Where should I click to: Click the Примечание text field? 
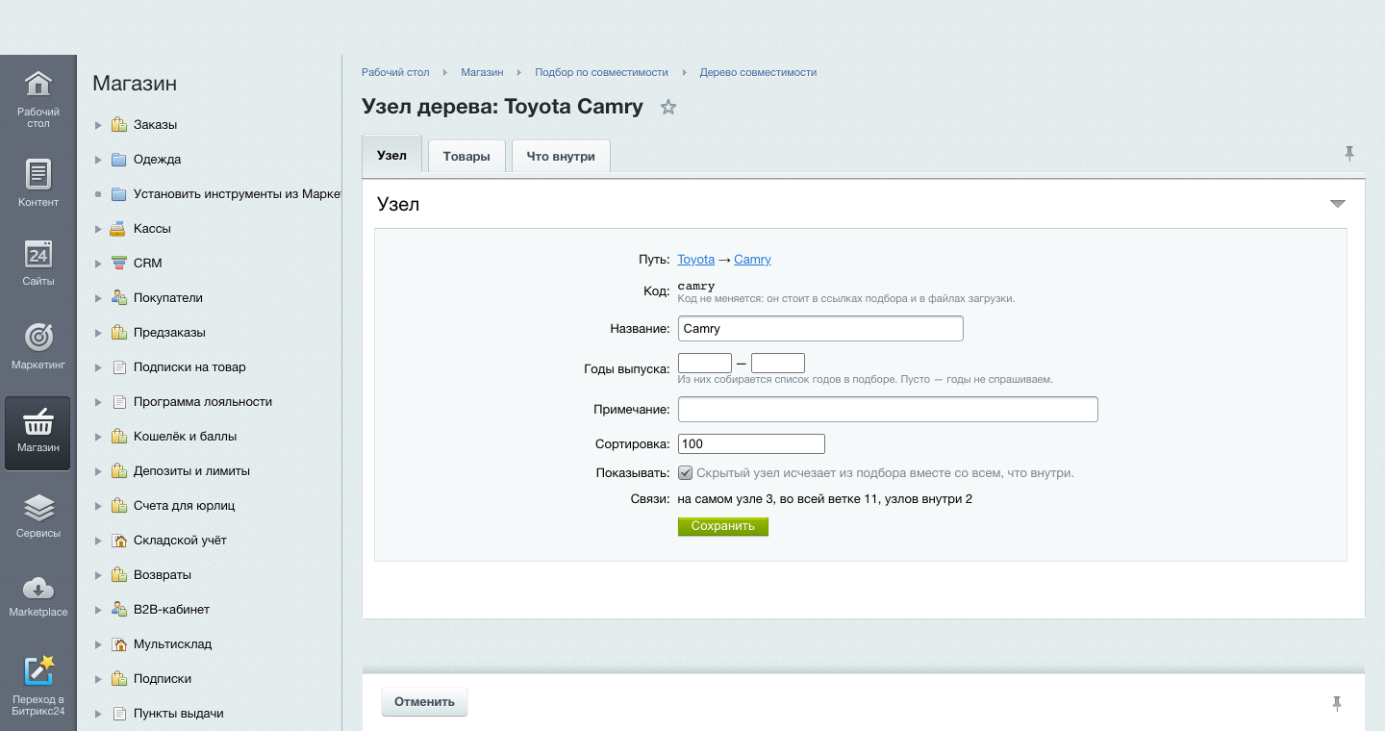pos(888,410)
